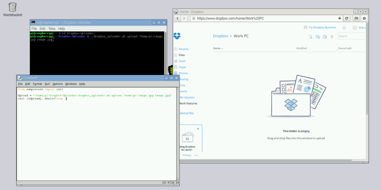Click the 'This folder is empty.' message
Image resolution: width=381 pixels, height=190 pixels.
pos(296,131)
